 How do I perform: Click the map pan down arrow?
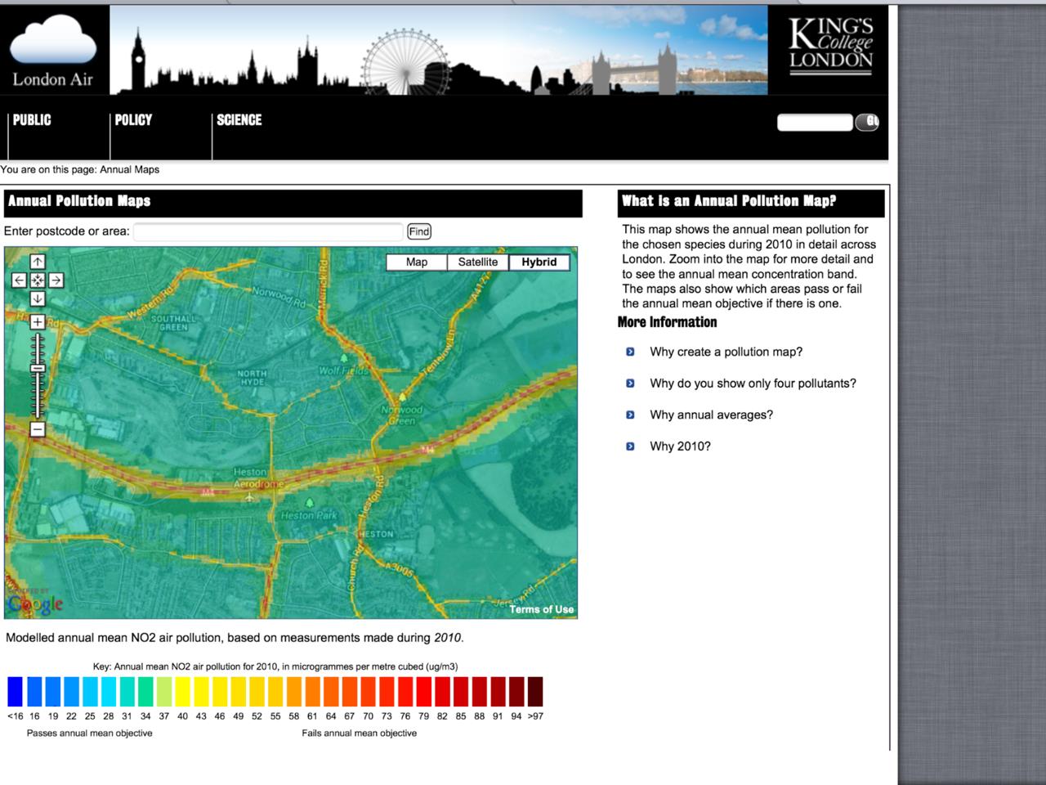[38, 299]
